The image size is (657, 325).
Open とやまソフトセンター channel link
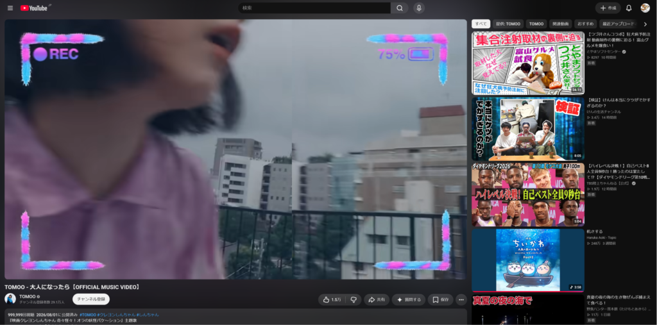(604, 51)
